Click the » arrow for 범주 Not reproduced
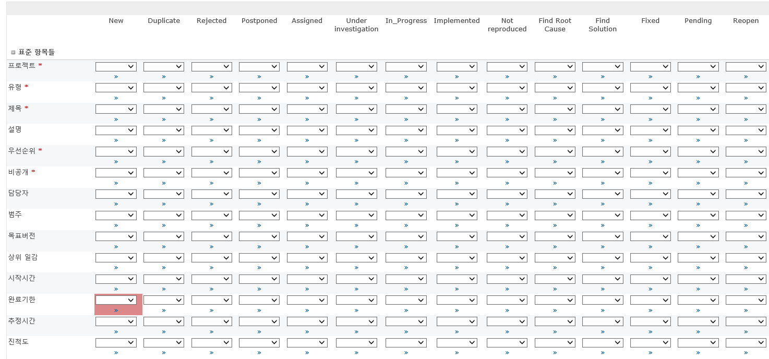This screenshot has width=769, height=359. [507, 225]
